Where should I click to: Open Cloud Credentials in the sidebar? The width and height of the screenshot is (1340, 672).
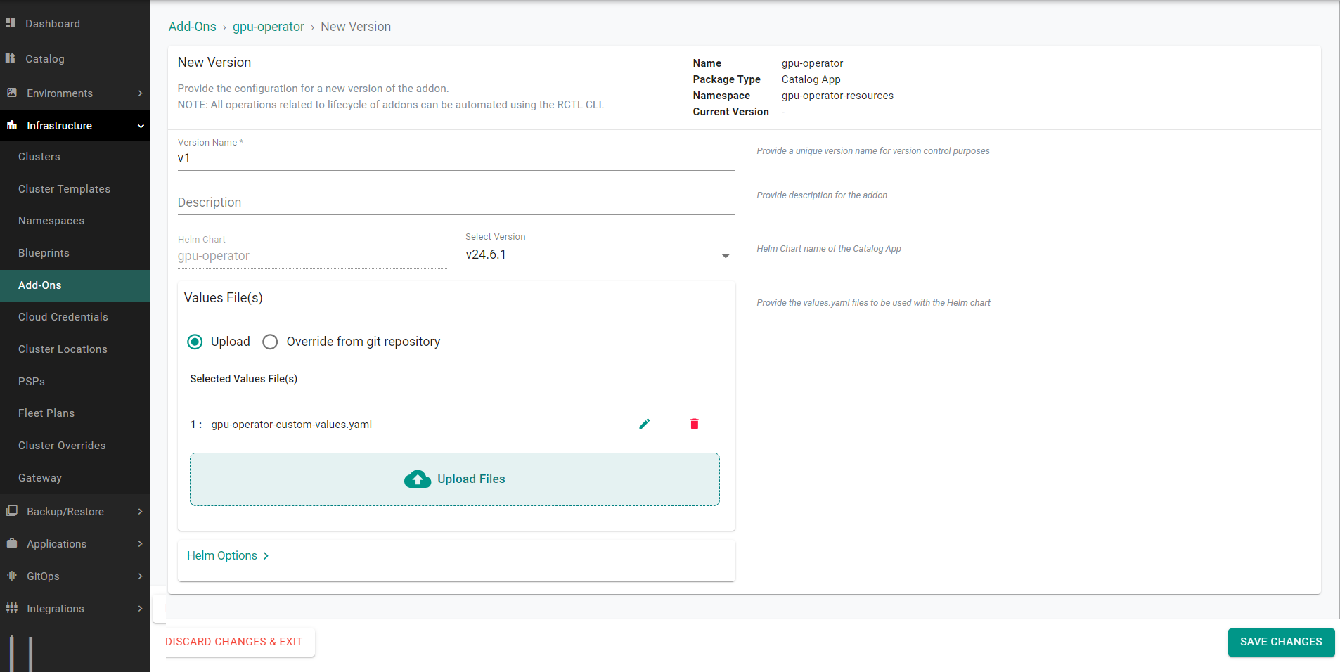point(75,317)
